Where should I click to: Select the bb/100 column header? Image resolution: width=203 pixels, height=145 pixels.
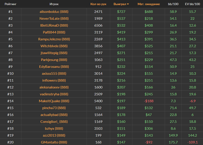coord(173,4)
